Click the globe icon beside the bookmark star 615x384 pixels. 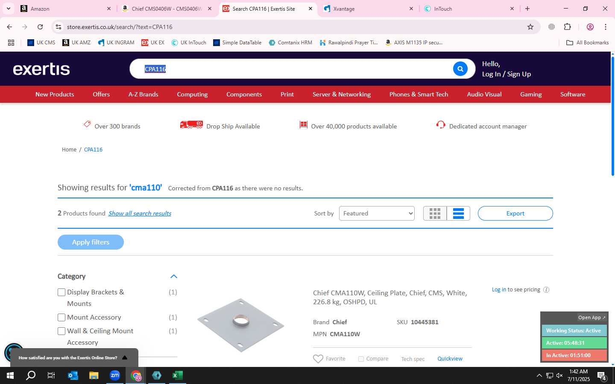click(551, 27)
